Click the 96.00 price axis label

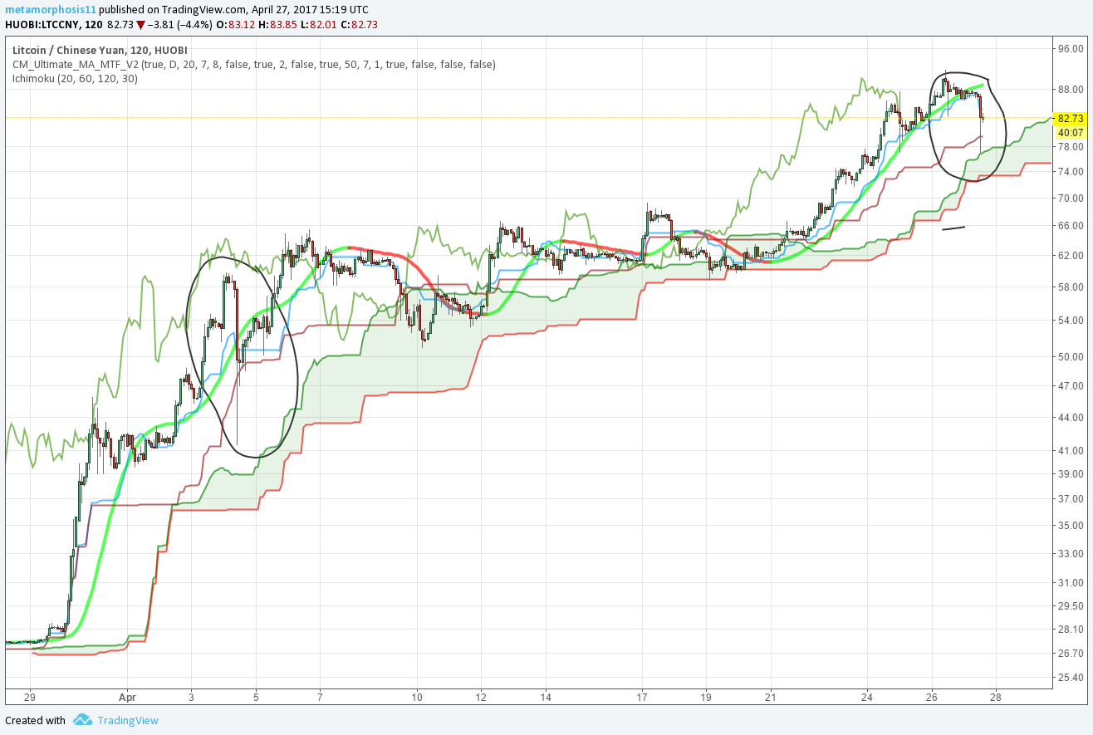click(1071, 49)
